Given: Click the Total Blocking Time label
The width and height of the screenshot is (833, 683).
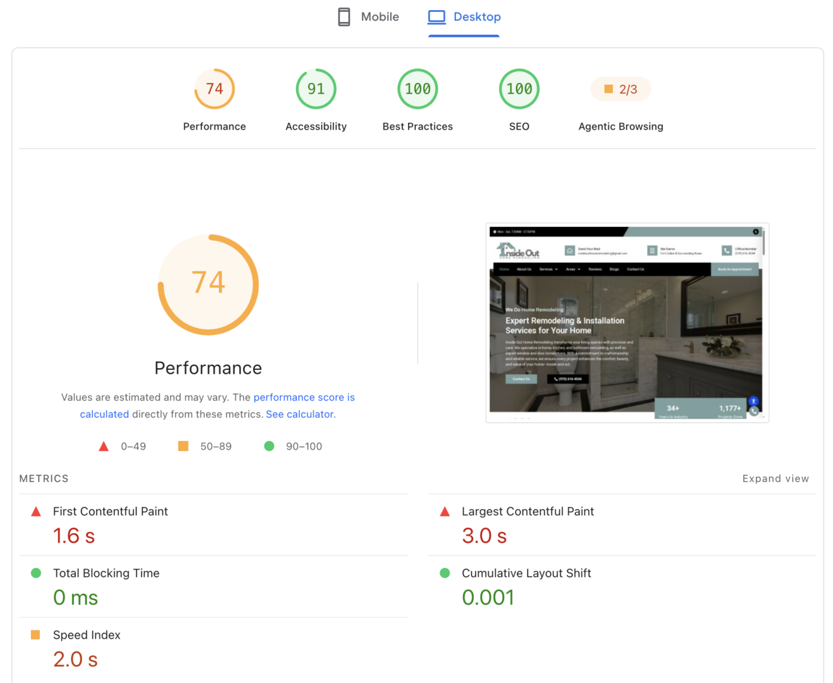Looking at the screenshot, I should tap(106, 573).
